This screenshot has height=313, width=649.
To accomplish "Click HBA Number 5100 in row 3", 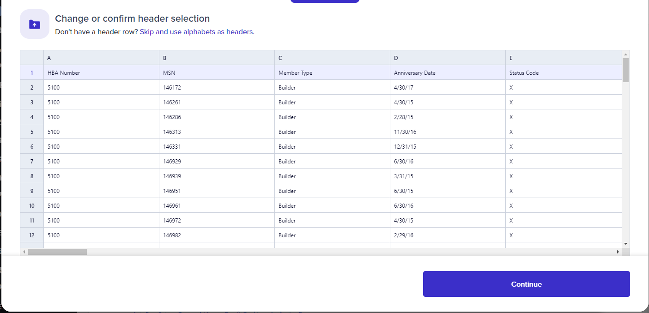I will click(101, 102).
